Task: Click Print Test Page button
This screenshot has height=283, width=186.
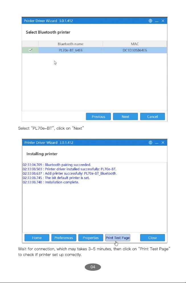Action: [118, 238]
